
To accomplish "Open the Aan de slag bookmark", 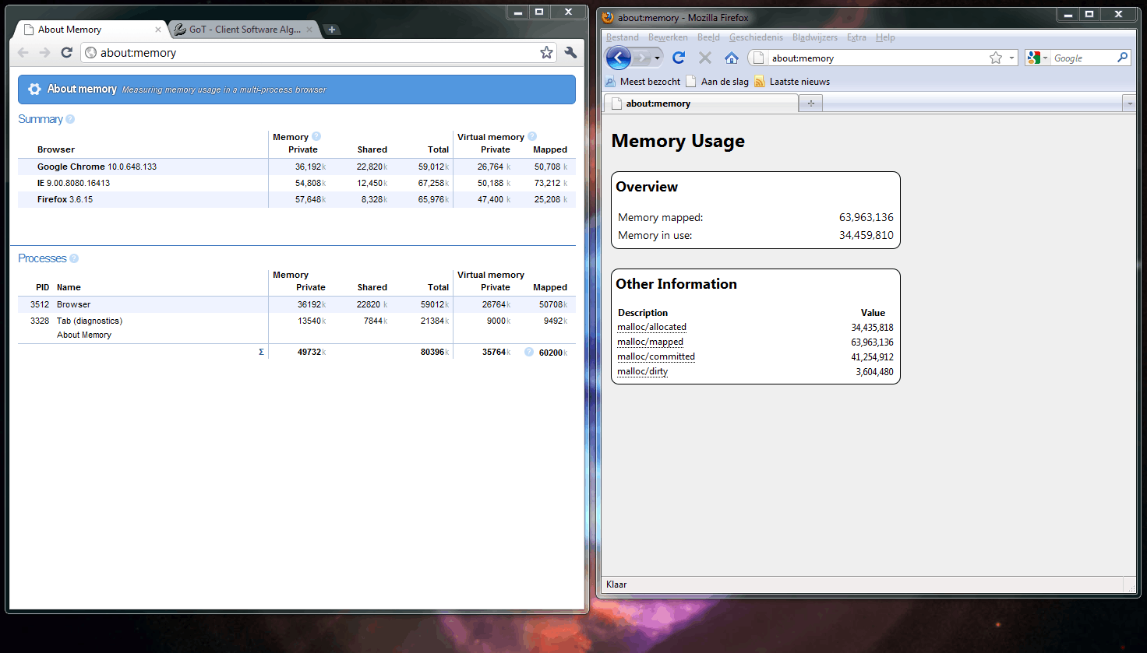I will click(718, 82).
